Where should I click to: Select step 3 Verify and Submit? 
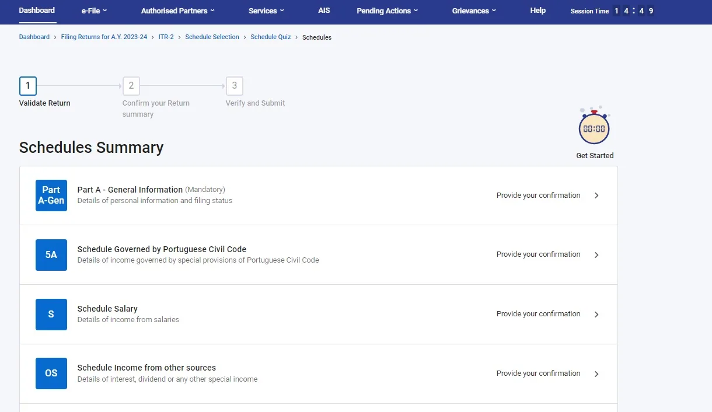[x=235, y=86]
